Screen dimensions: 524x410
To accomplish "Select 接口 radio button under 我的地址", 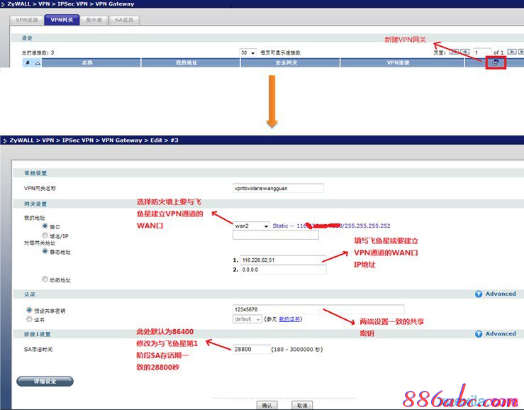I will click(45, 226).
